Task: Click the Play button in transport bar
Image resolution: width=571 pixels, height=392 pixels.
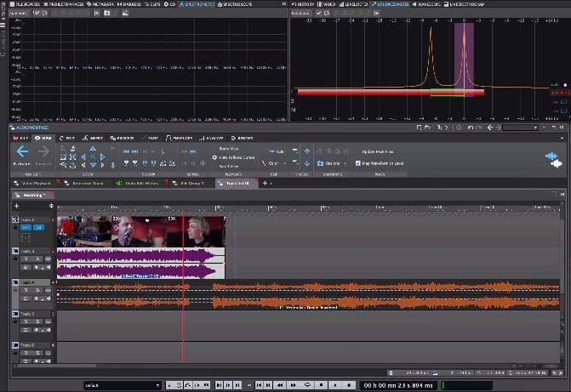Action: coord(334,385)
